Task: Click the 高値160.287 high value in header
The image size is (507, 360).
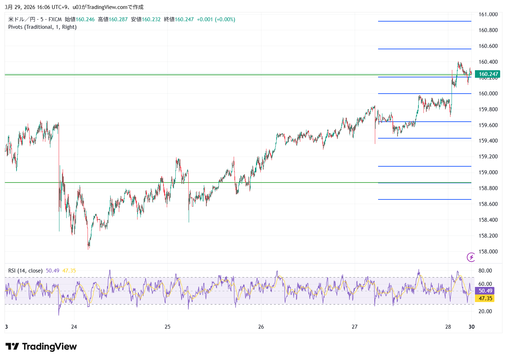Action: tap(113, 19)
